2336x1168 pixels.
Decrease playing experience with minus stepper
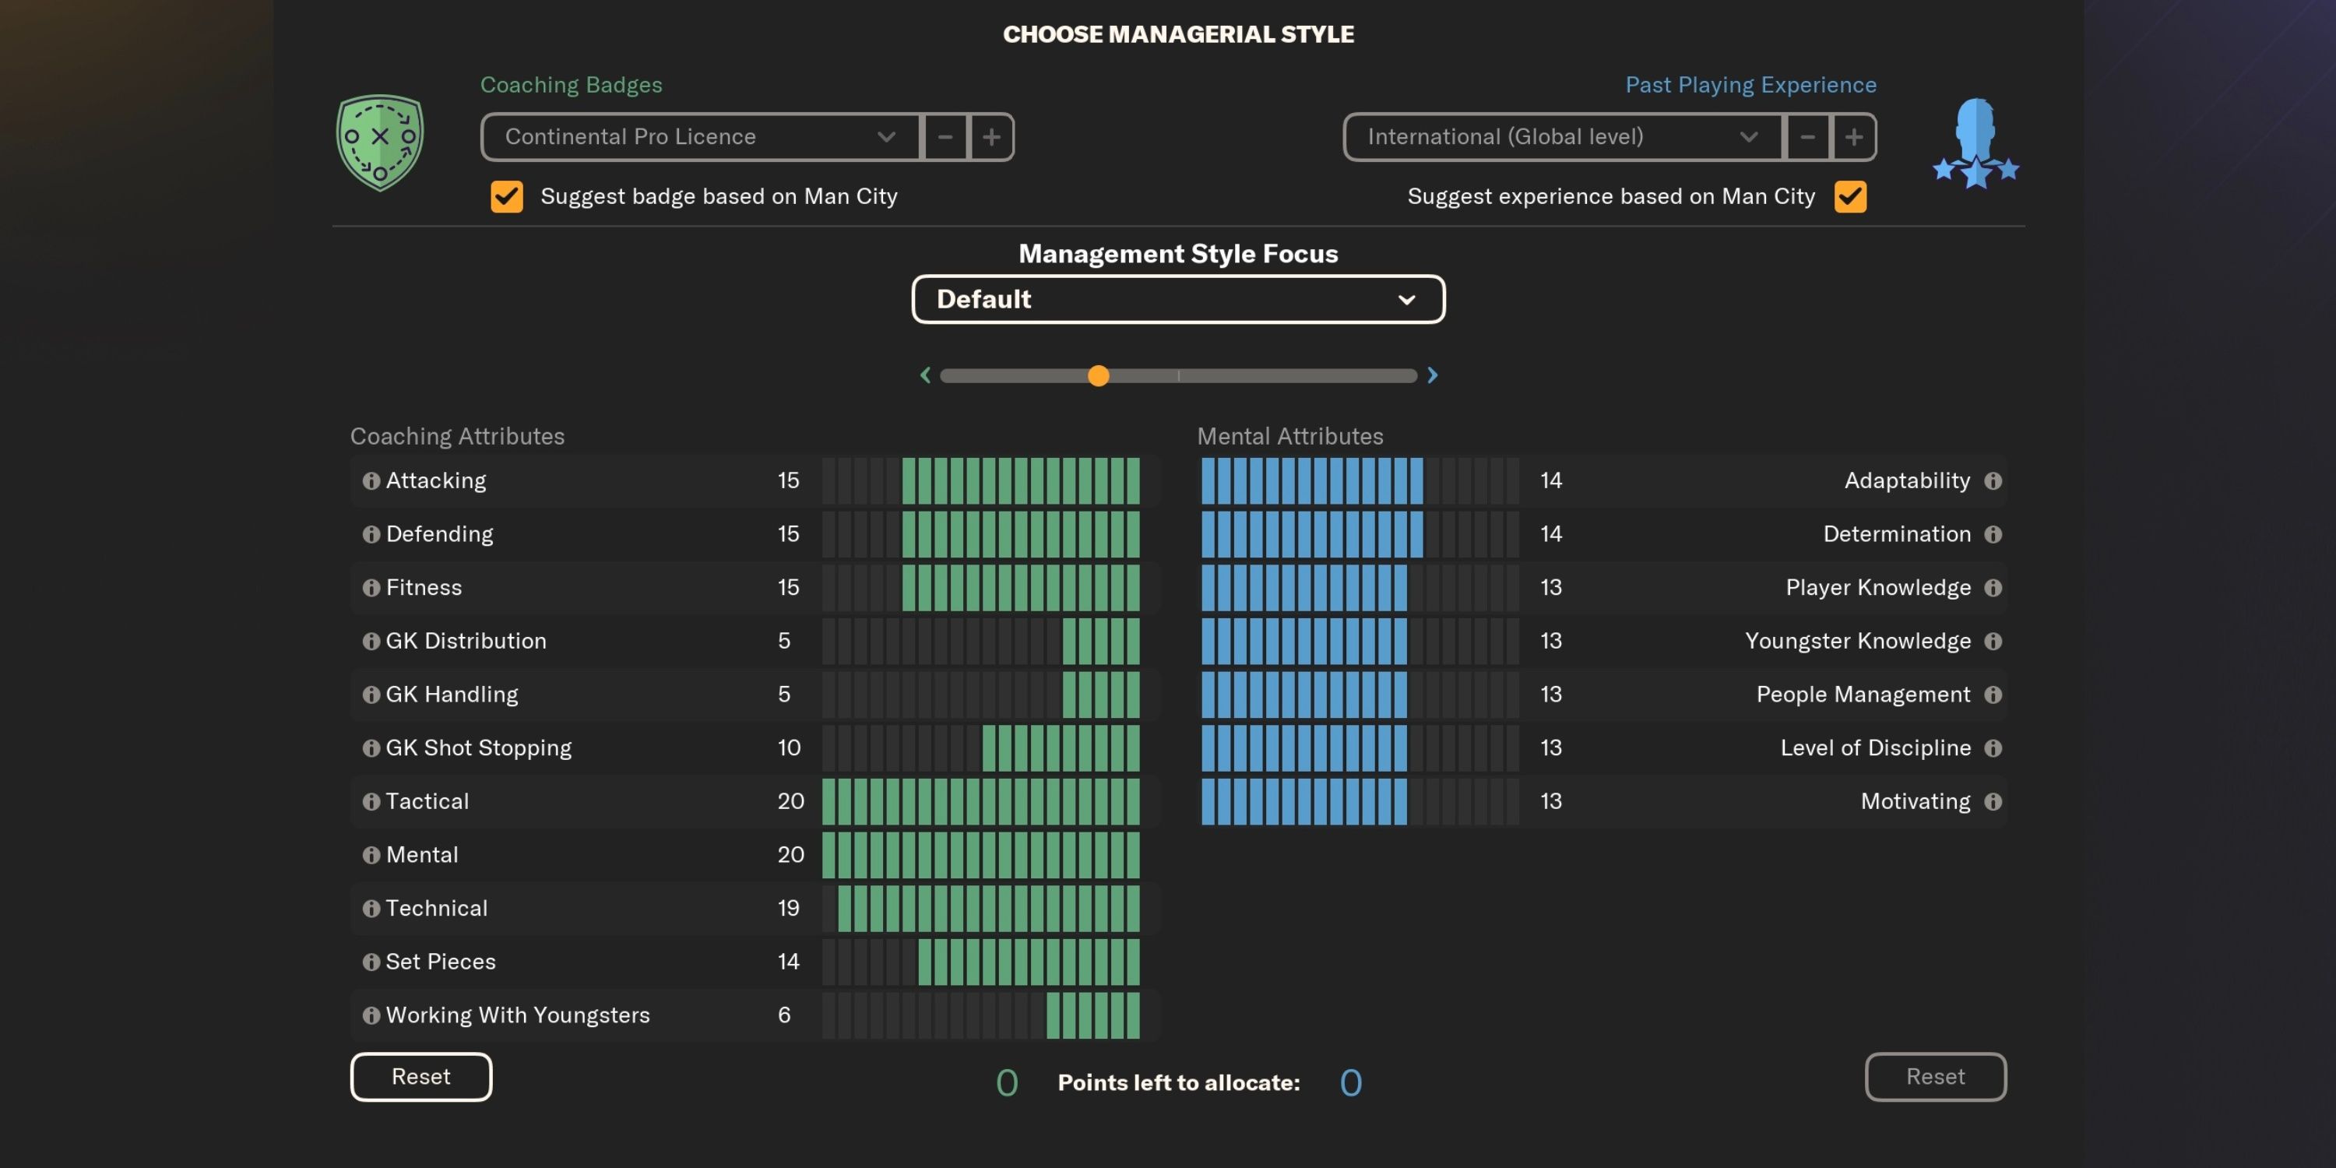[1807, 137]
